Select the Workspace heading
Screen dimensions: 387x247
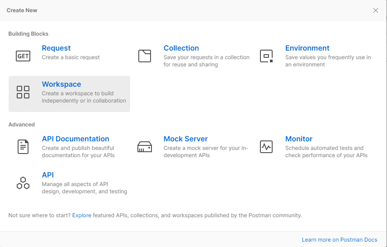point(61,84)
